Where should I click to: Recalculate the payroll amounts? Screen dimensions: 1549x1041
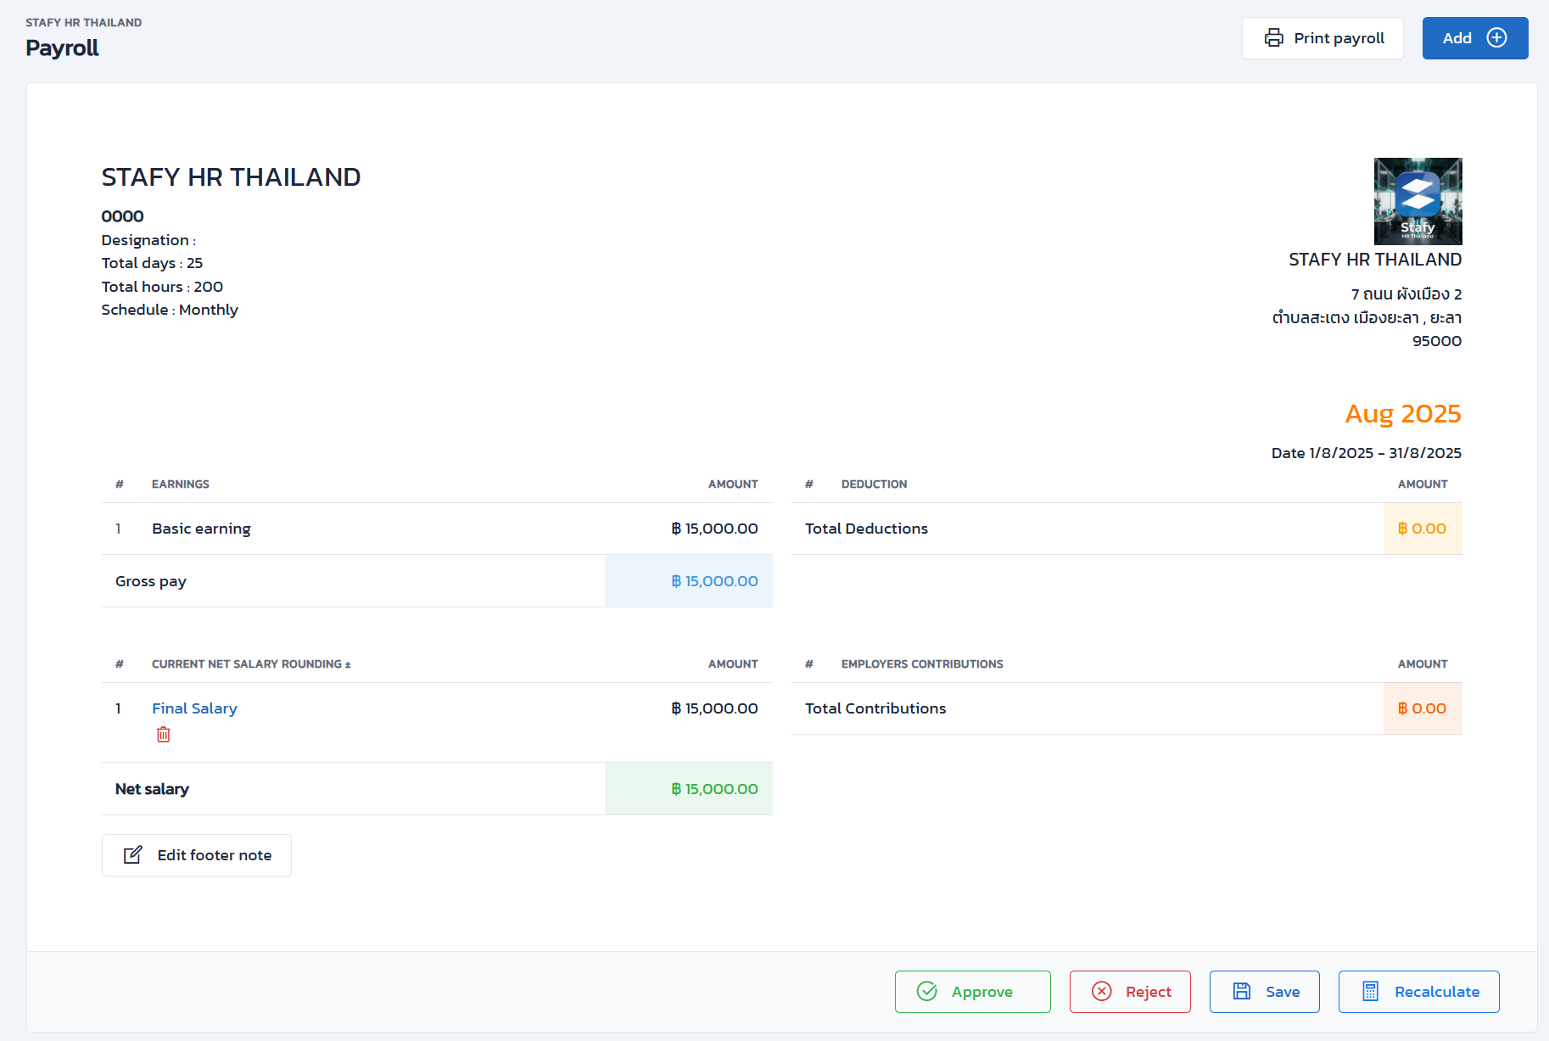[x=1418, y=992]
